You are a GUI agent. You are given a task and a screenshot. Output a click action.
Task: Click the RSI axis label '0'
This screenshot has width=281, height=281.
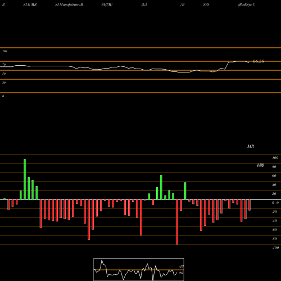3,96
